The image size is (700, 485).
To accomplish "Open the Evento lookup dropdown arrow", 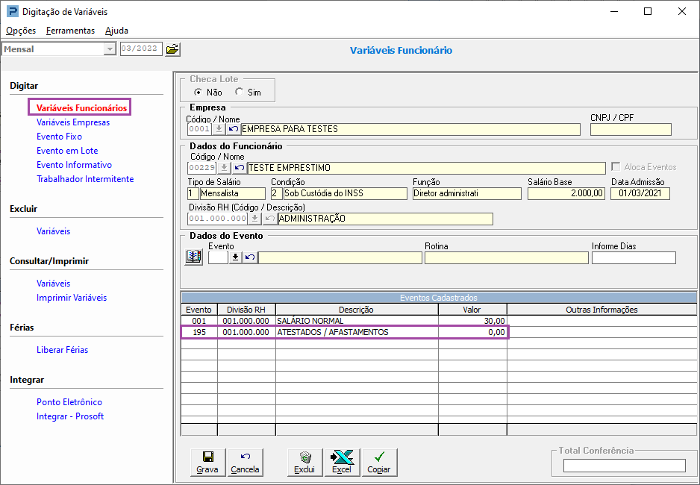I will (x=235, y=257).
